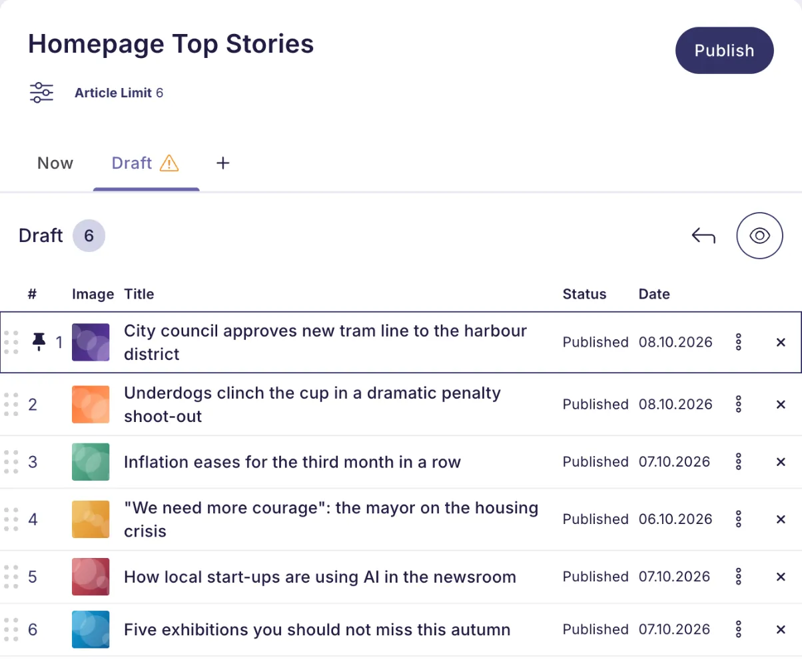The width and height of the screenshot is (802, 660).
Task: Click the undo arrow icon
Action: (703, 235)
